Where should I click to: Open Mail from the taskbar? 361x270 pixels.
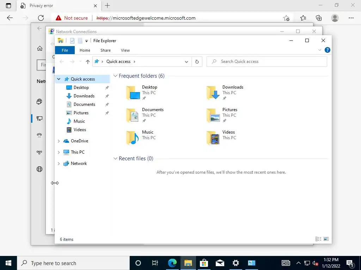pyautogui.click(x=220, y=263)
